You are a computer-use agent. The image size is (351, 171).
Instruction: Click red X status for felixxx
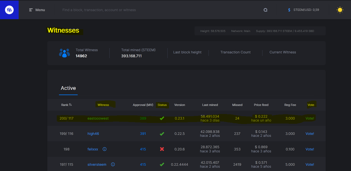click(162, 149)
